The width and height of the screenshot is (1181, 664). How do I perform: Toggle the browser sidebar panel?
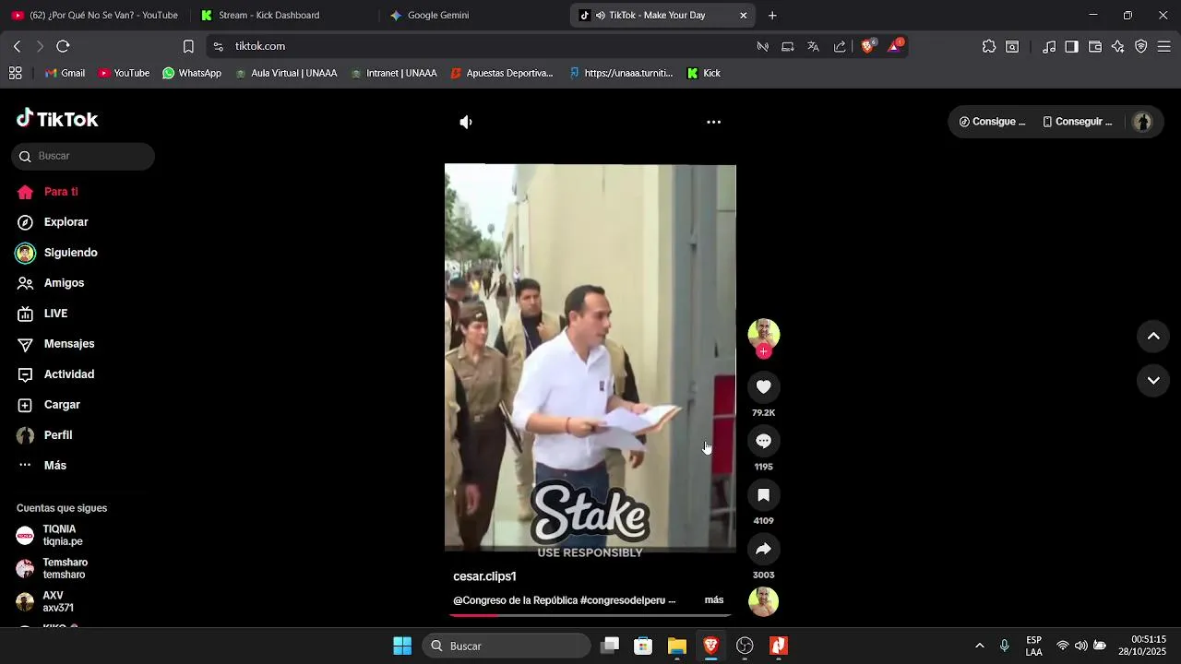[x=1071, y=46]
